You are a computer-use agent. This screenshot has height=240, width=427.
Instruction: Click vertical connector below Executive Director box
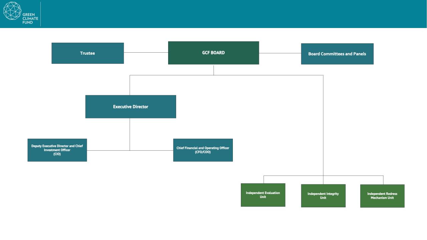130,133
